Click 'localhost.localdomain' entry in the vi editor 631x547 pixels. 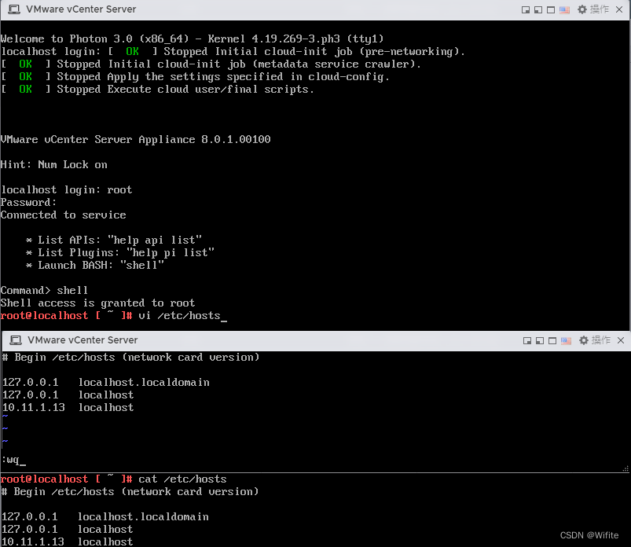click(x=144, y=383)
